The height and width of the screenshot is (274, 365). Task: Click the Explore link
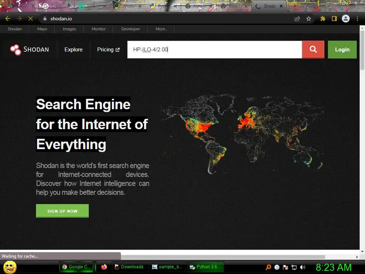click(x=73, y=50)
